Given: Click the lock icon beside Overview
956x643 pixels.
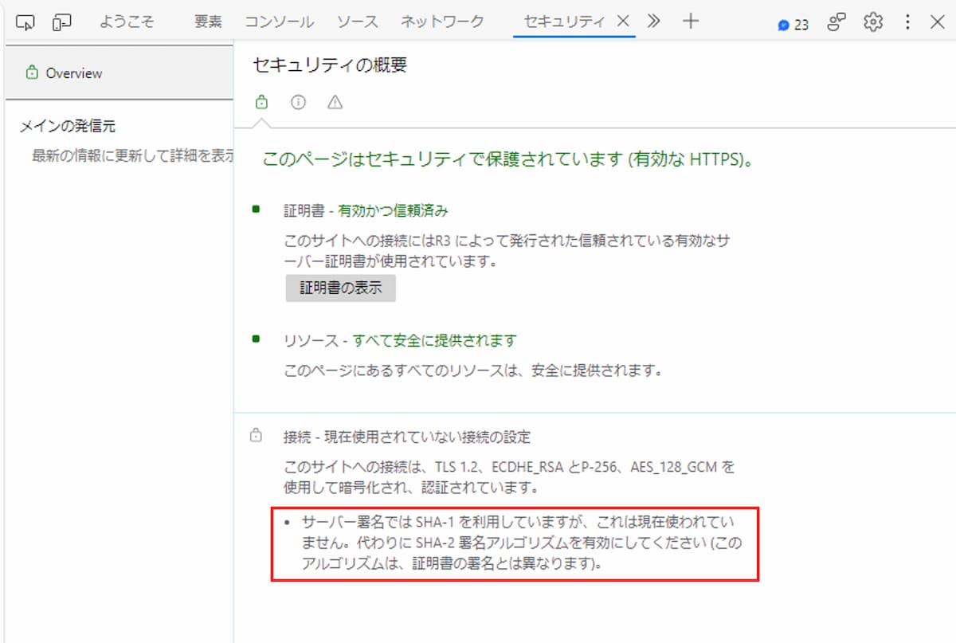Looking at the screenshot, I should click(x=31, y=73).
